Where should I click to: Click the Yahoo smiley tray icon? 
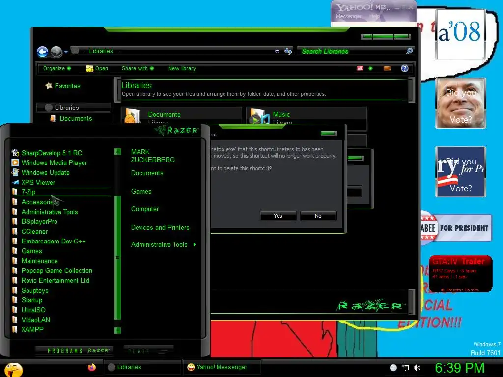393,368
